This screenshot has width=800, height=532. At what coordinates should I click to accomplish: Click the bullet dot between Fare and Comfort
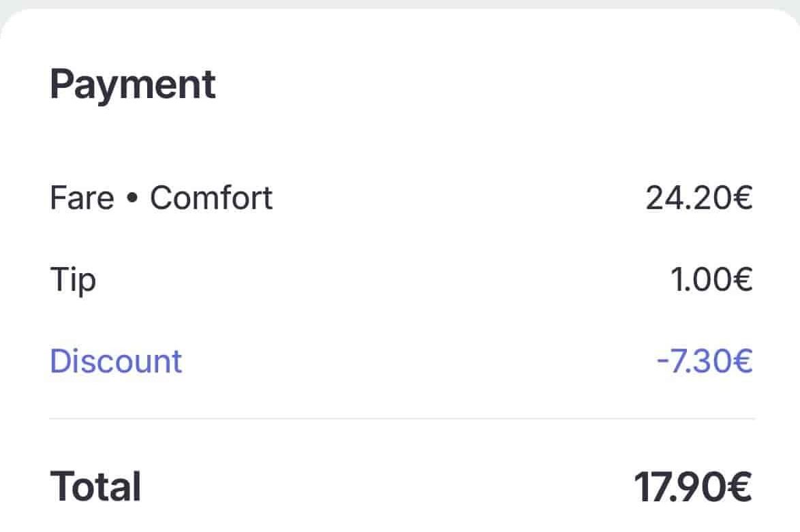click(132, 199)
